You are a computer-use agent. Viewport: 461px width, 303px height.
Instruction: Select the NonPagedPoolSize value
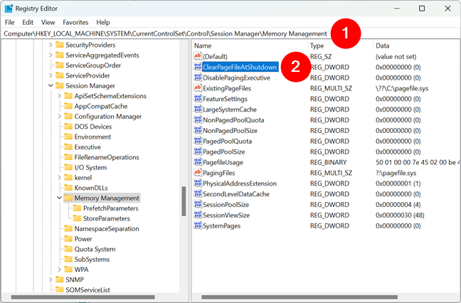(230, 130)
